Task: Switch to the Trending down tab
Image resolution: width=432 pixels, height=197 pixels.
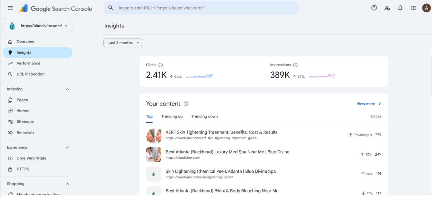Action: [204, 116]
